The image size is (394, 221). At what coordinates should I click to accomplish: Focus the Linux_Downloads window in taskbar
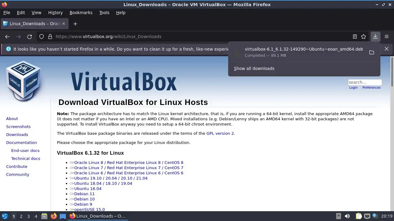pos(98,216)
